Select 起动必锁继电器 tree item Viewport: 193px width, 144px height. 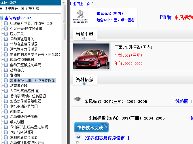point(22,60)
